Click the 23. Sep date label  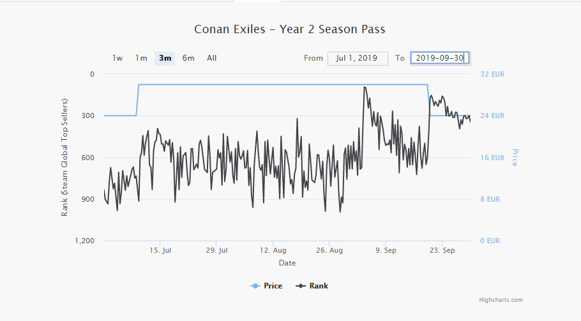pos(442,251)
